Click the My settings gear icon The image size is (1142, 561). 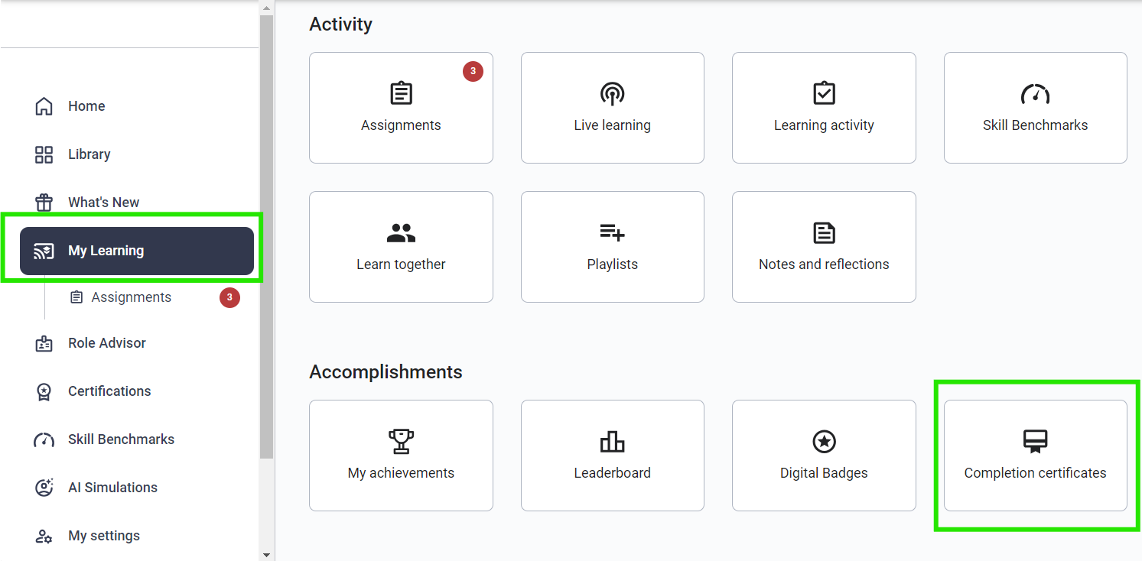pyautogui.click(x=44, y=536)
